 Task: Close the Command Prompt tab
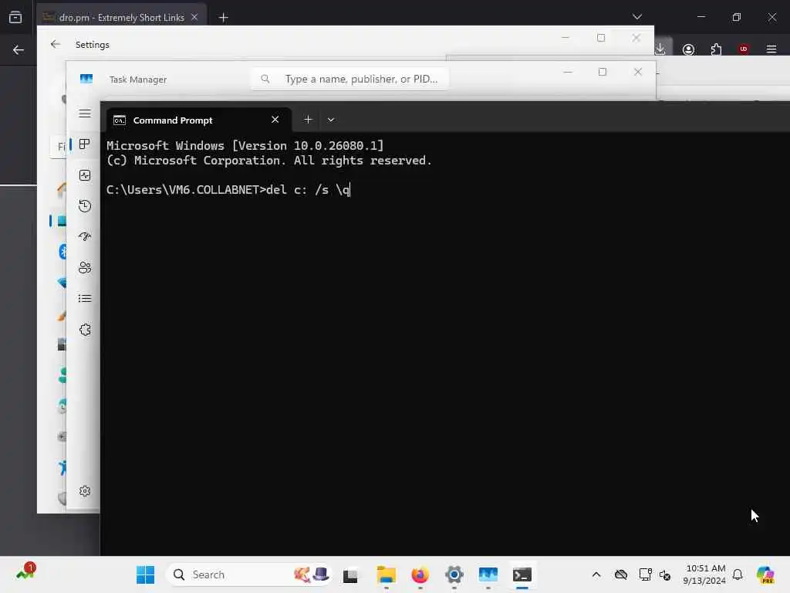(275, 120)
